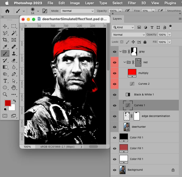
Task: Open the Brush Preset picker arrow
Action: pos(38,11)
